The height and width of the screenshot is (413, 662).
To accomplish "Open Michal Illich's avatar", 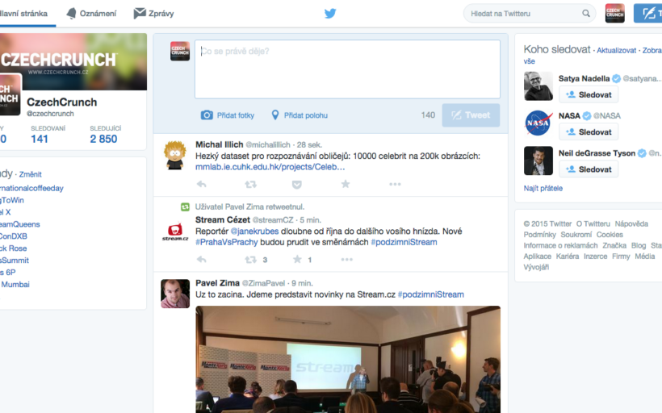I will [175, 155].
